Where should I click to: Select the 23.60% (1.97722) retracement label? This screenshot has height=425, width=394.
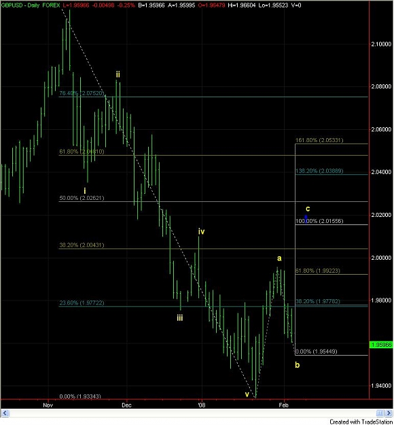tap(82, 303)
